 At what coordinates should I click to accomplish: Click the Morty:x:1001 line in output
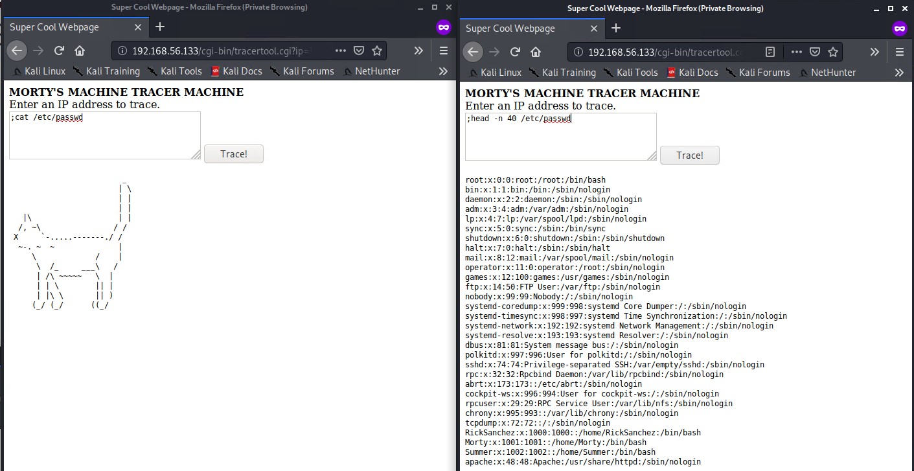point(556,442)
